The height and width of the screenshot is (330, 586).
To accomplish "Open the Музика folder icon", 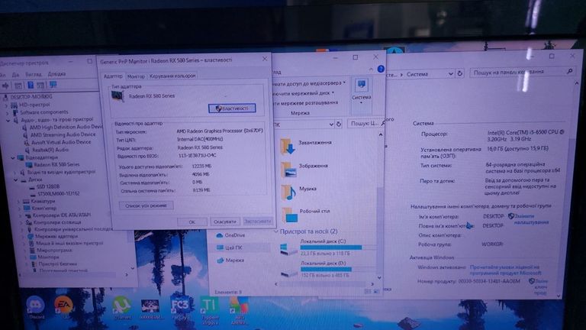I will tap(288, 192).
